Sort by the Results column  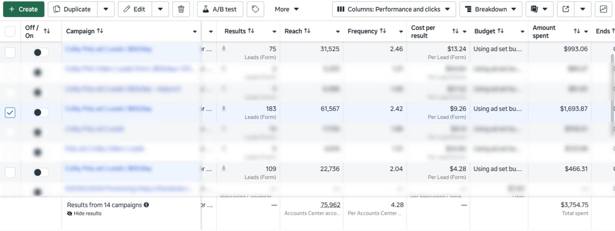pyautogui.click(x=251, y=31)
